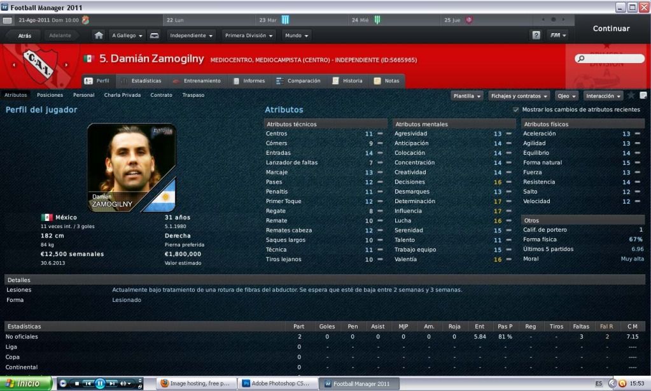Open the notes page icon beside the star
Image resolution: width=651 pixels, height=391 pixels.
coord(643,96)
